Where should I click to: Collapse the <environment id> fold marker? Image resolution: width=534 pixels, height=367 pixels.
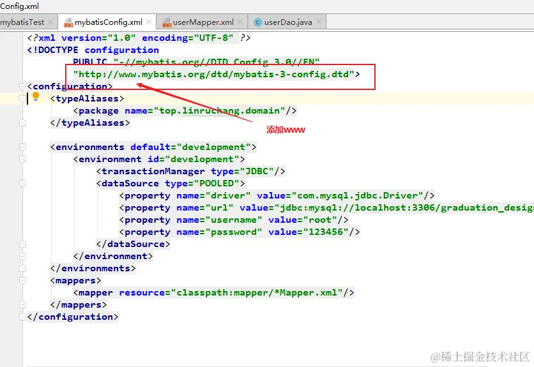click(22, 159)
